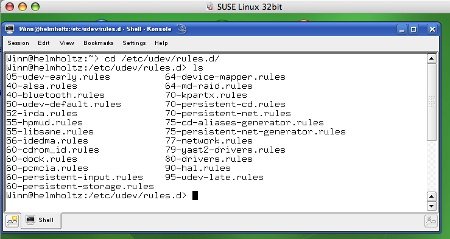Image resolution: width=450 pixels, height=239 pixels.
Task: Open the View menu
Action: 66,43
